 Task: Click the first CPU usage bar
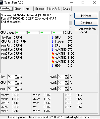pyautogui.click(x=21, y=33)
